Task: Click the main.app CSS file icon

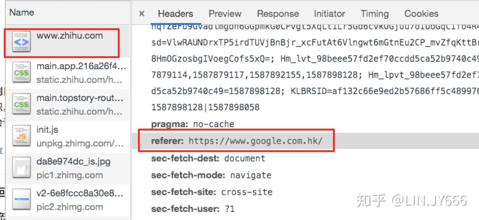Action: [x=22, y=73]
